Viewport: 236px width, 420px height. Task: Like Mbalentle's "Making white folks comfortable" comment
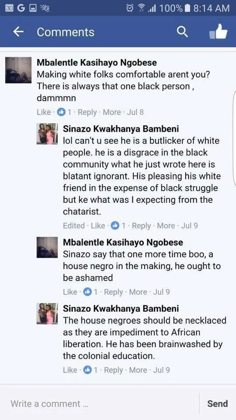[44, 112]
